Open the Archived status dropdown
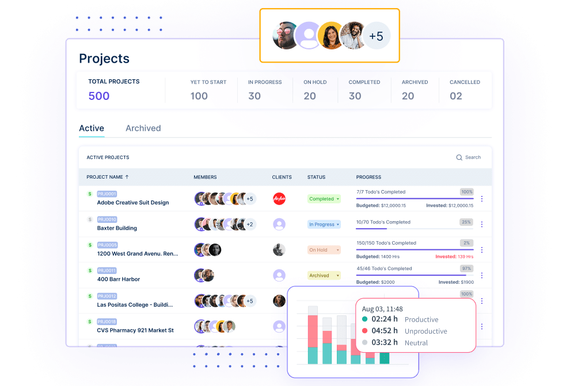Image resolution: width=570 pixels, height=386 pixels. pyautogui.click(x=324, y=276)
